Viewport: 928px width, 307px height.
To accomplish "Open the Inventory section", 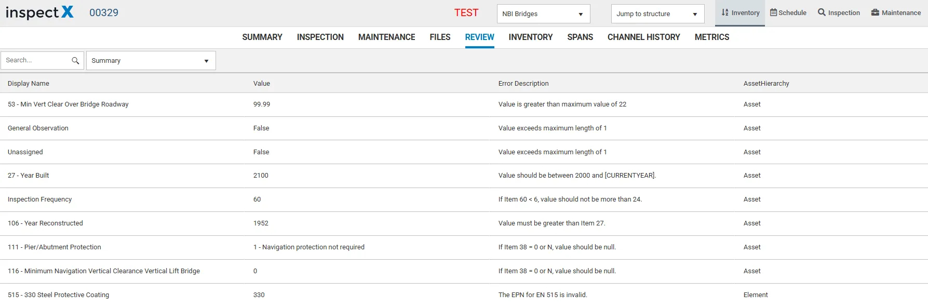I will [740, 13].
